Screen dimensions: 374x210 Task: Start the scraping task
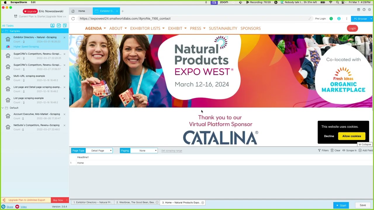click(341, 205)
